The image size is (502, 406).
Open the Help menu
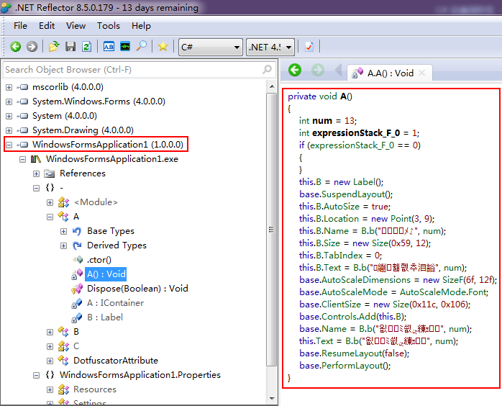[x=141, y=26]
